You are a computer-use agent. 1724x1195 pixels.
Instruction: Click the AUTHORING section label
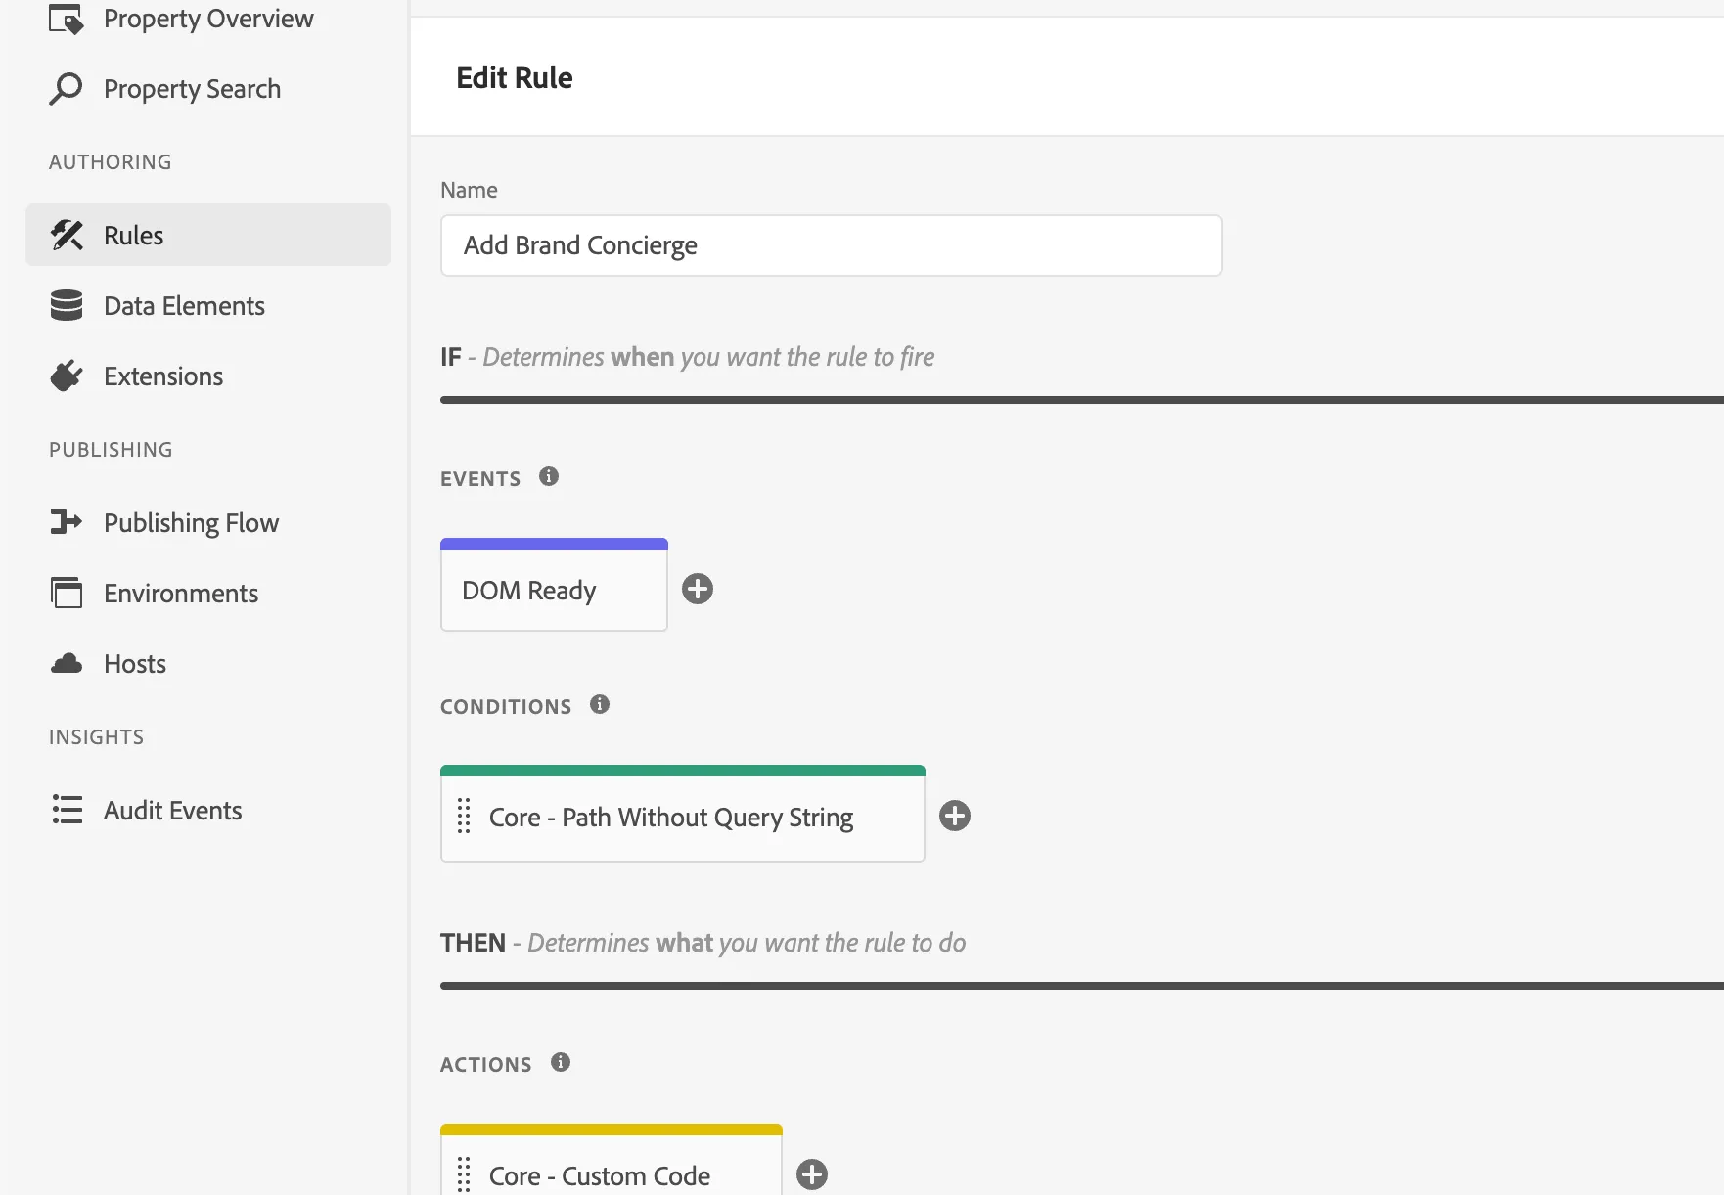111,162
